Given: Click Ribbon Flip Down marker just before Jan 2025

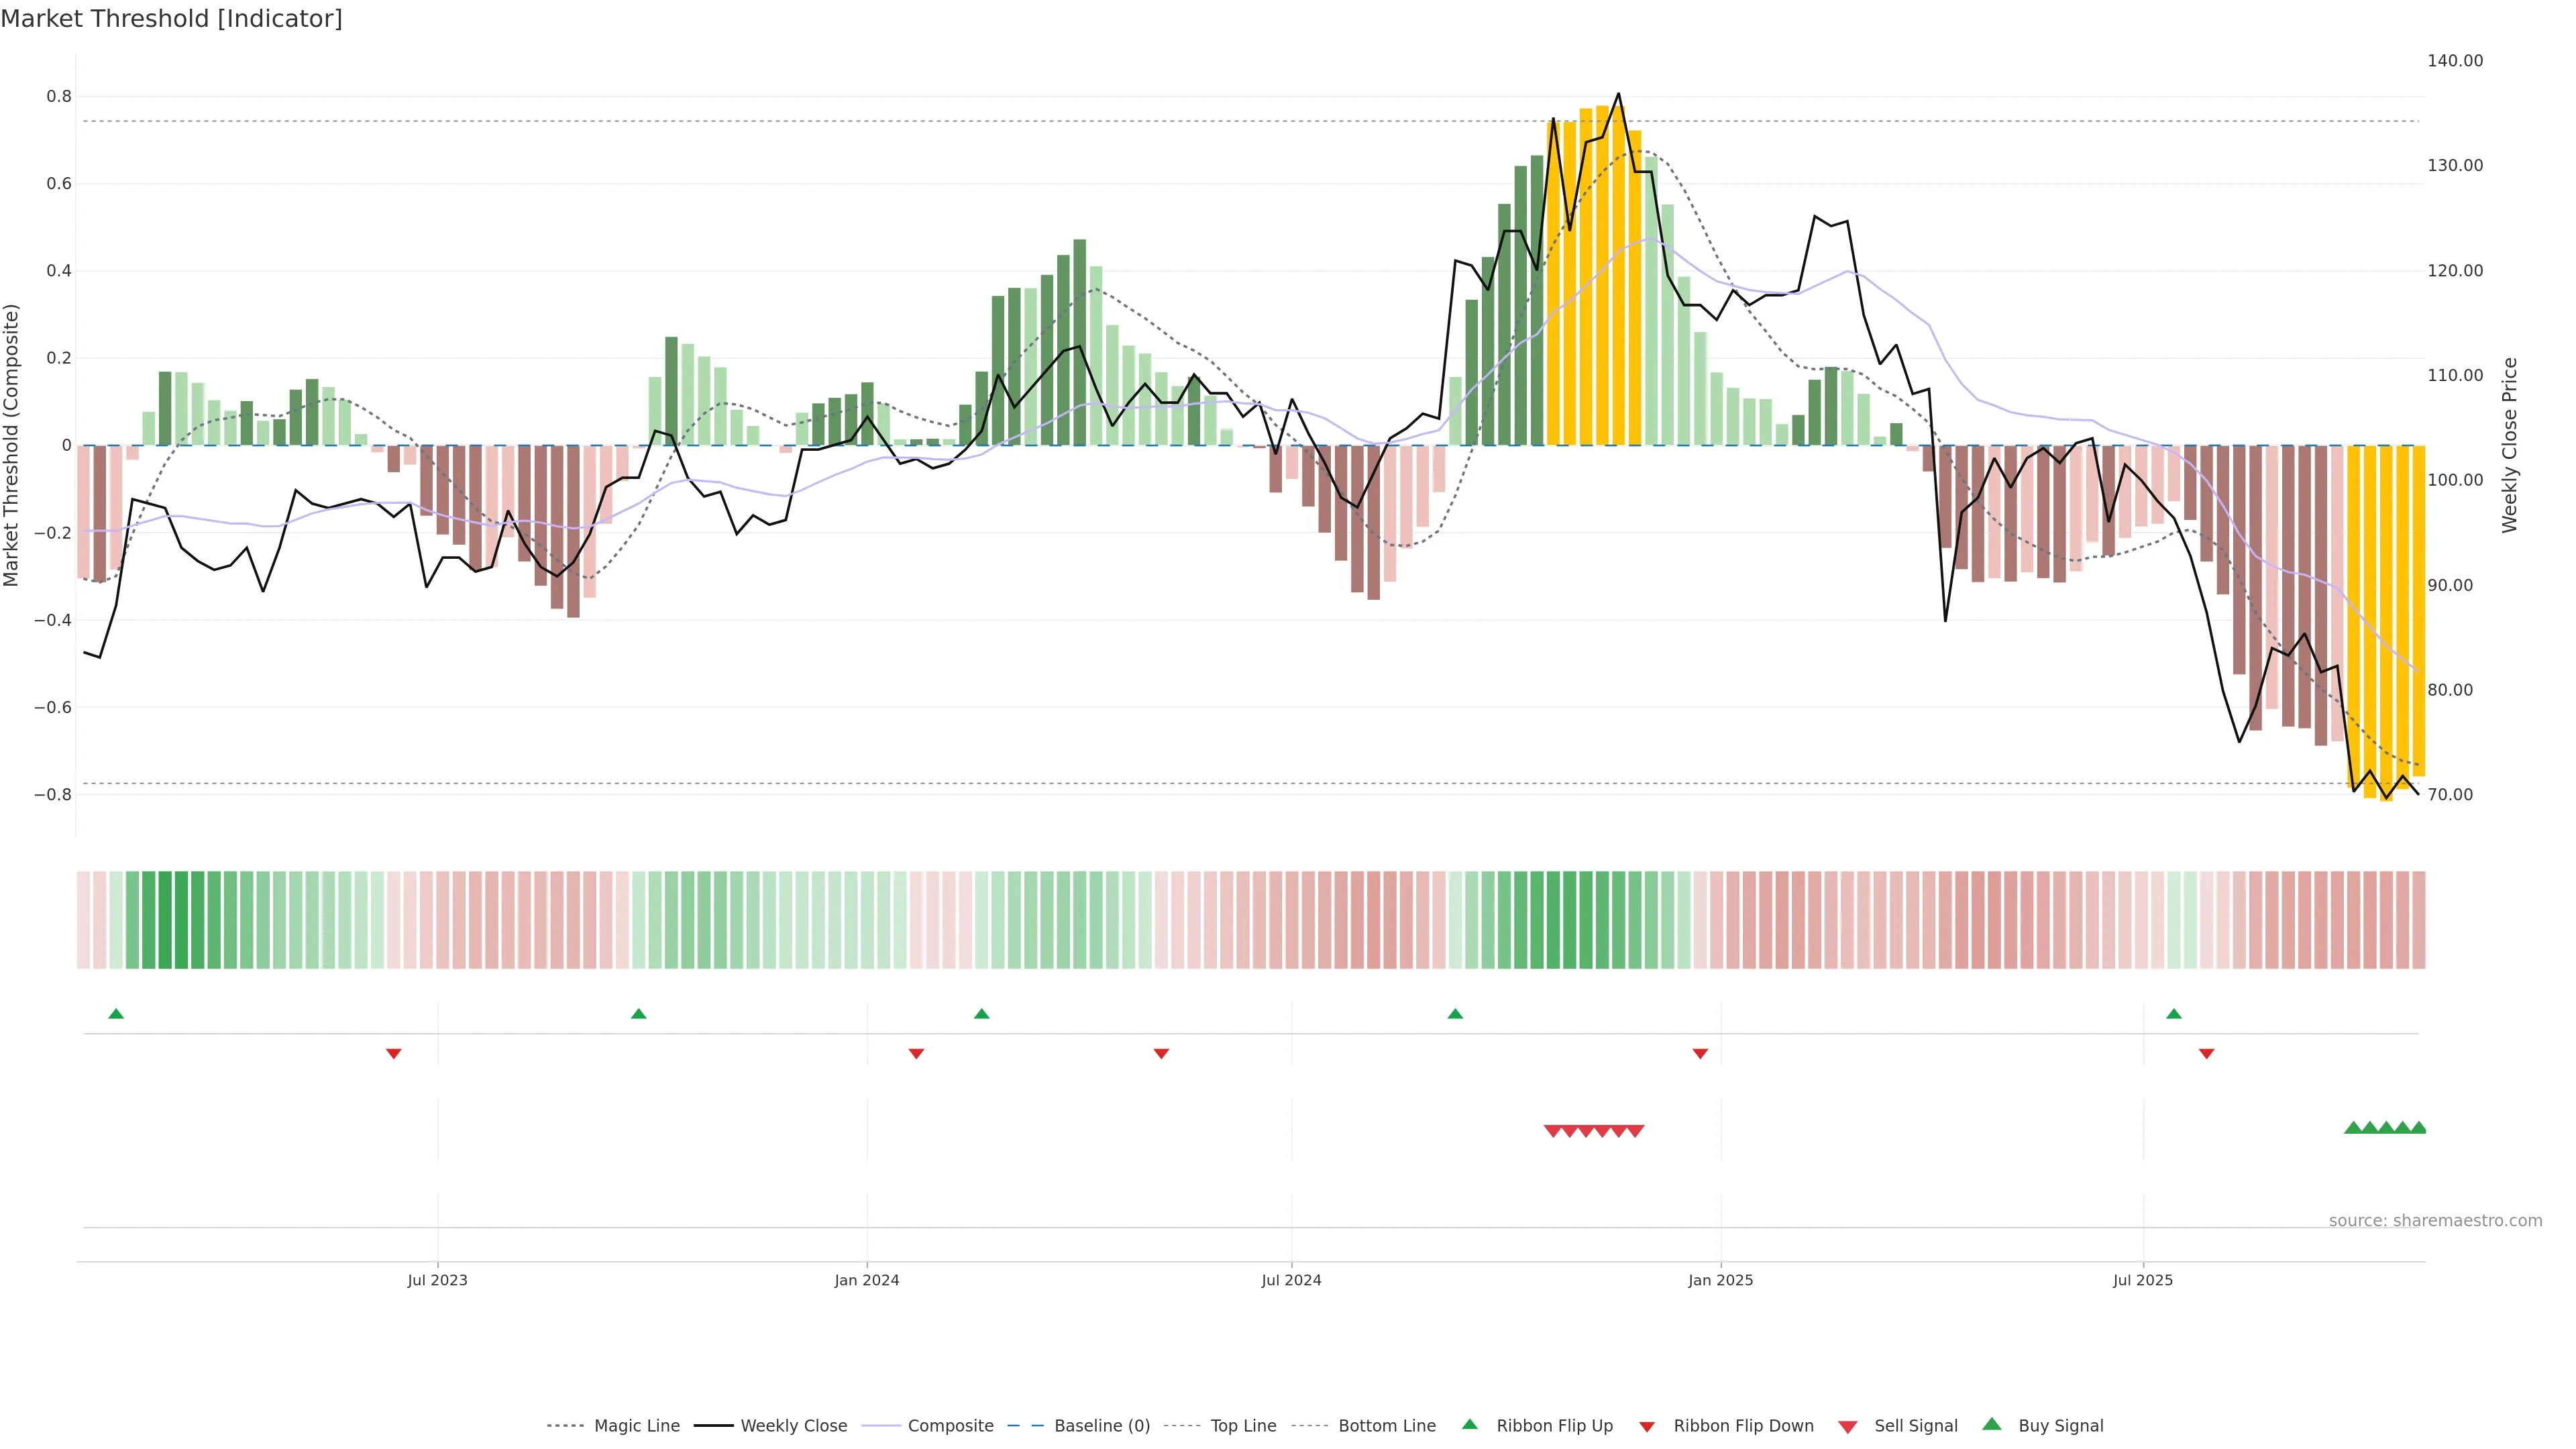Looking at the screenshot, I should pyautogui.click(x=1700, y=1053).
